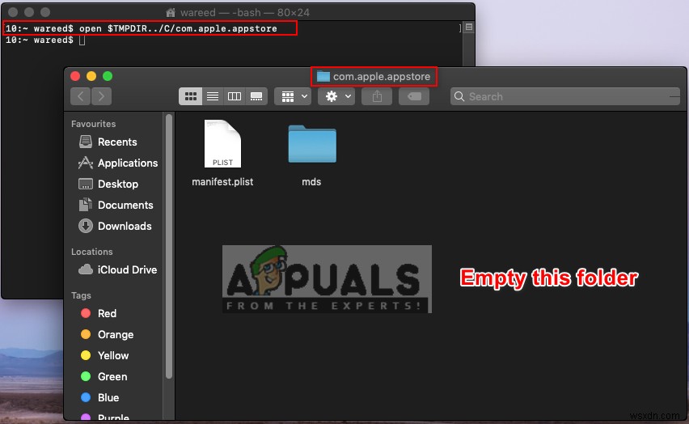Click the Documents sidebar icon
The image size is (689, 424).
pos(86,205)
